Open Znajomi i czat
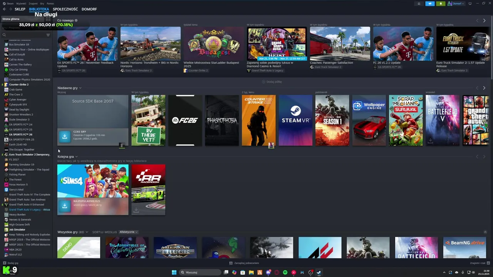493x277 pixels. tap(480, 263)
